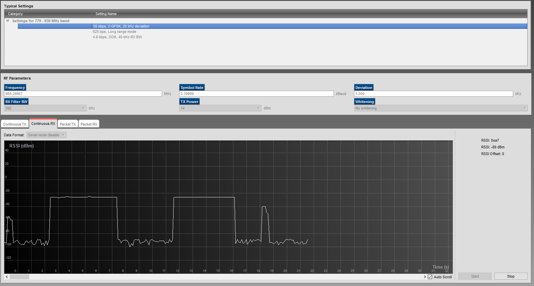Switch to the Packet TX tab
Image resolution: width=534 pixels, height=286 pixels.
68,124
